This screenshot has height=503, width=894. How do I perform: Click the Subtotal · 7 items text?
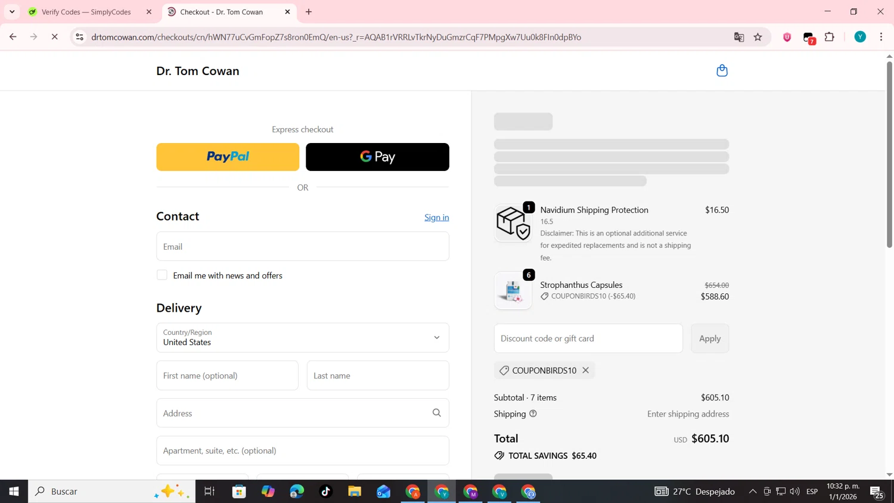click(x=525, y=398)
